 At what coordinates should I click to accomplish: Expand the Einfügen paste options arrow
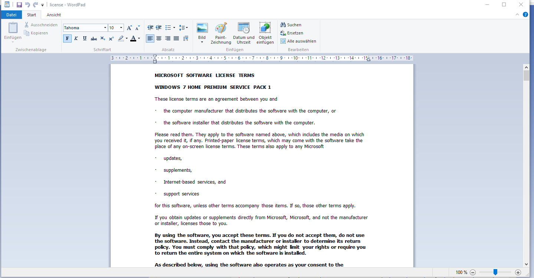[x=13, y=42]
